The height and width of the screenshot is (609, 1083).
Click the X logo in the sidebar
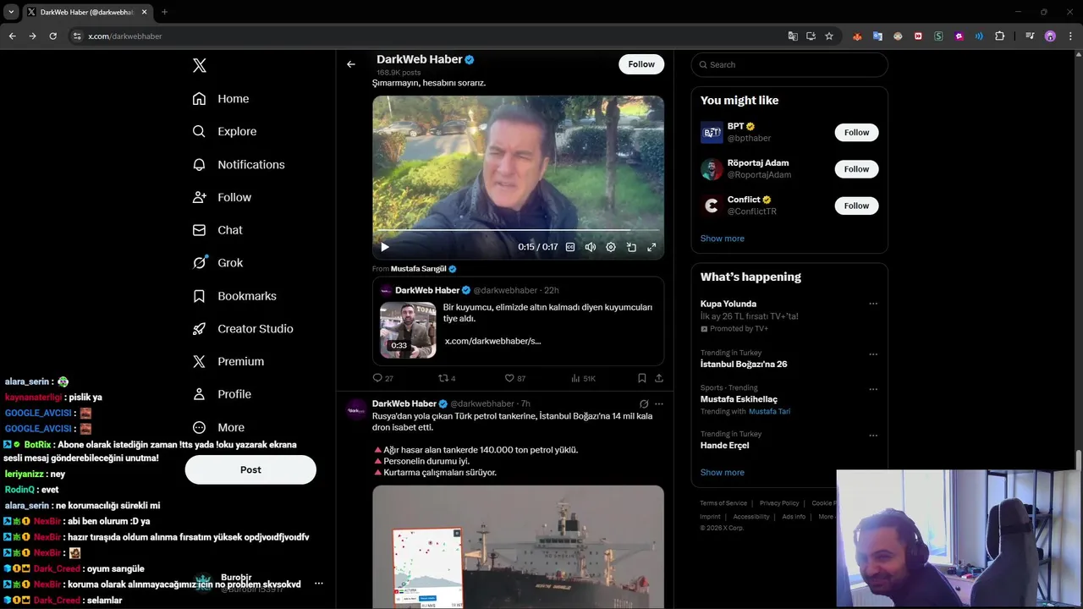tap(200, 65)
